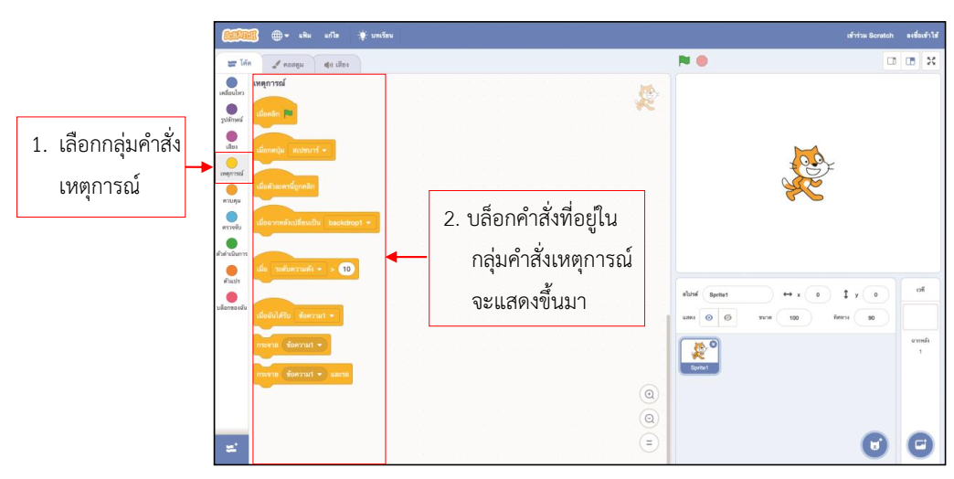Reset workspace zoom with equals button
Viewport: 954px width, 479px height.
coord(650,442)
